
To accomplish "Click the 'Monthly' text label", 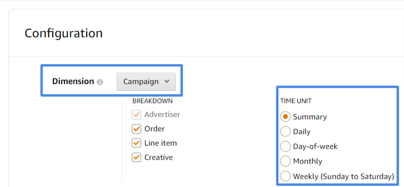I will [x=307, y=161].
